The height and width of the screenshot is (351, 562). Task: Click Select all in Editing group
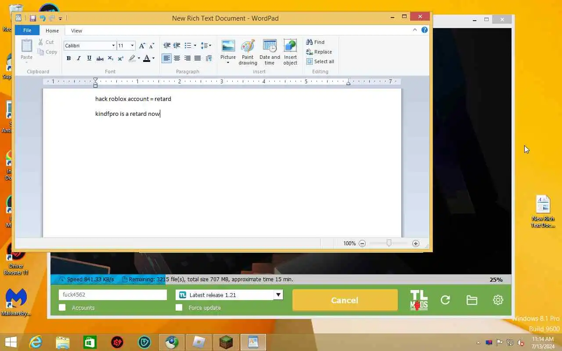pos(320,61)
